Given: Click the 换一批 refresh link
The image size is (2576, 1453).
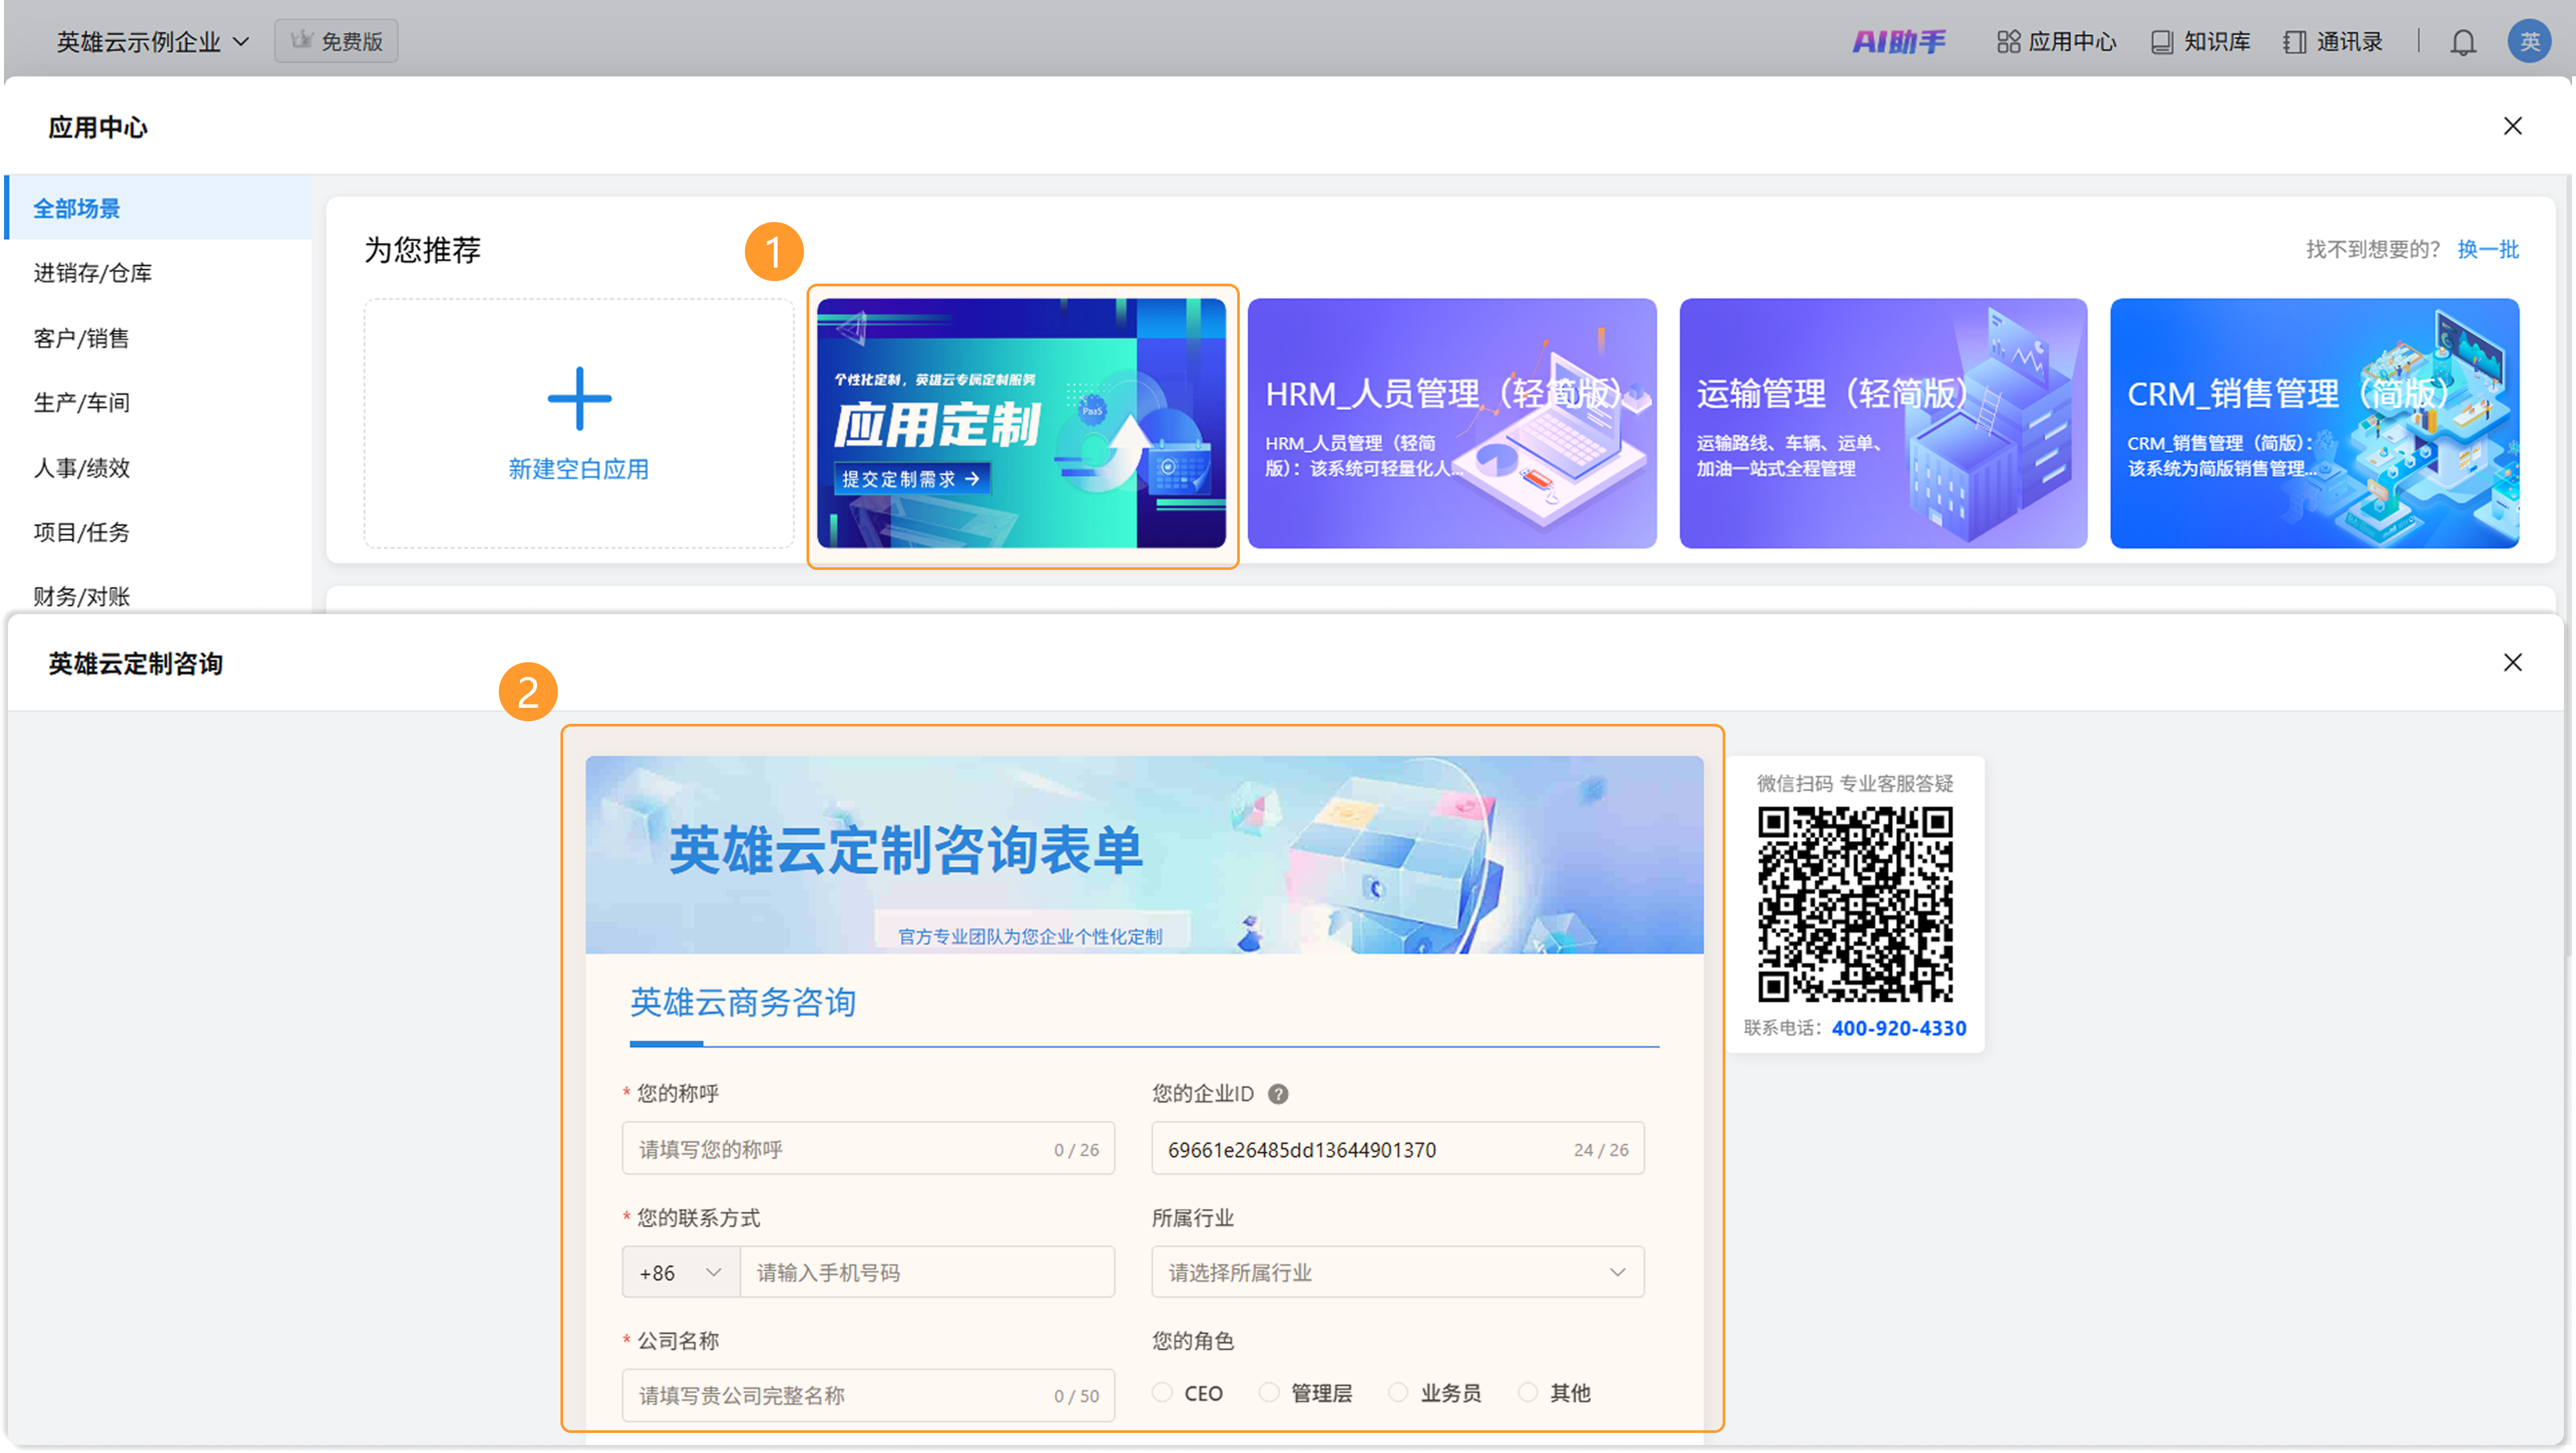Looking at the screenshot, I should click(x=2487, y=249).
